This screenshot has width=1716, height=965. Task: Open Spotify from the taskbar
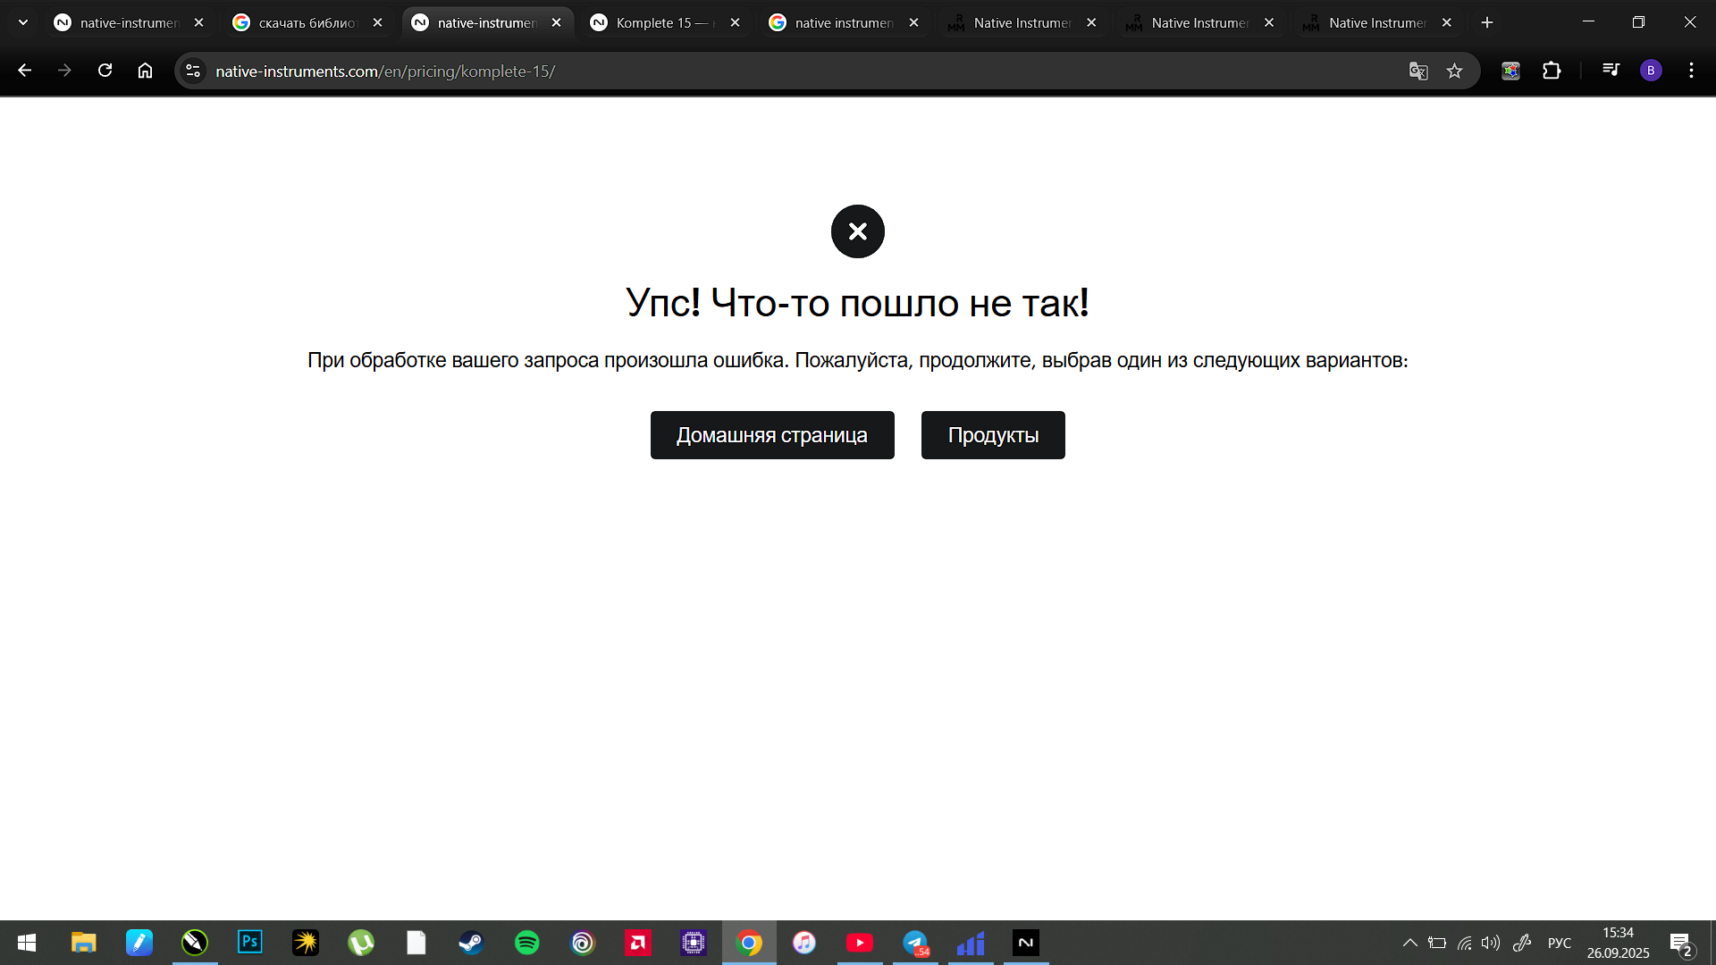(x=527, y=943)
